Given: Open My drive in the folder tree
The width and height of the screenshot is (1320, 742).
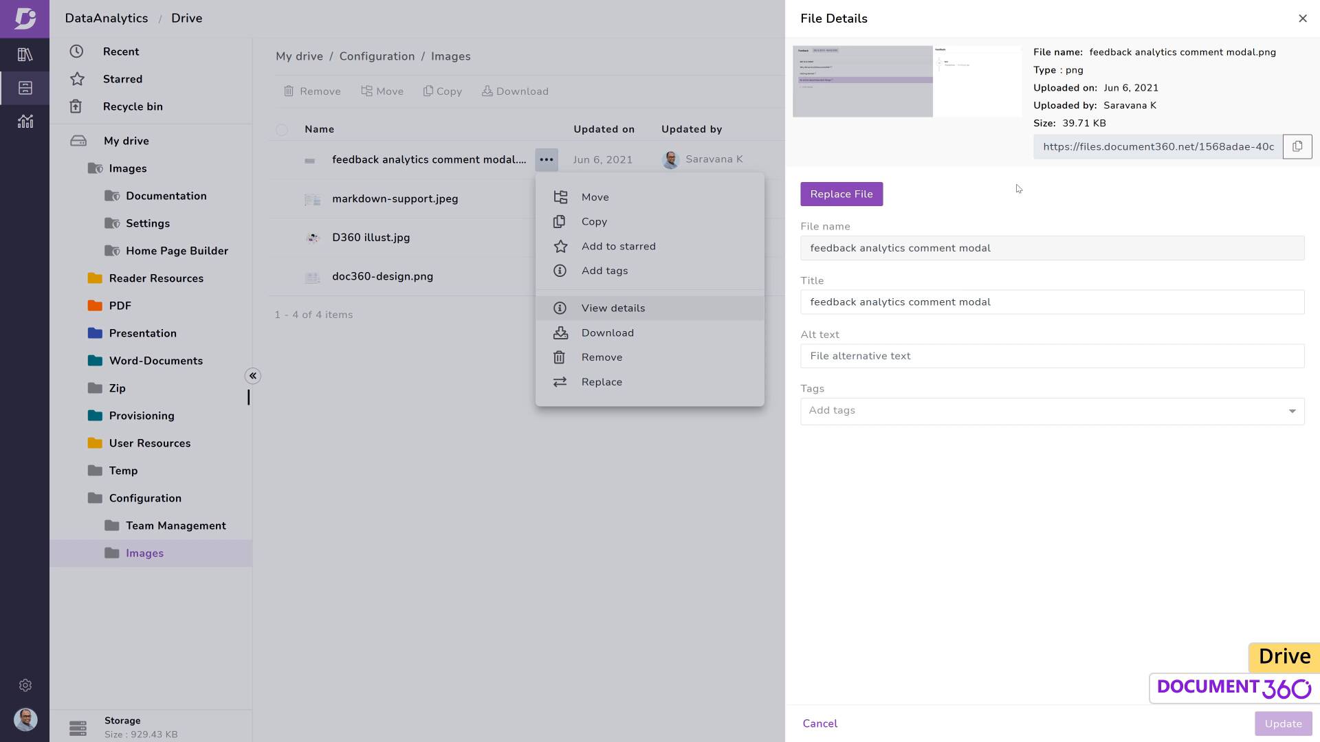Looking at the screenshot, I should (126, 141).
